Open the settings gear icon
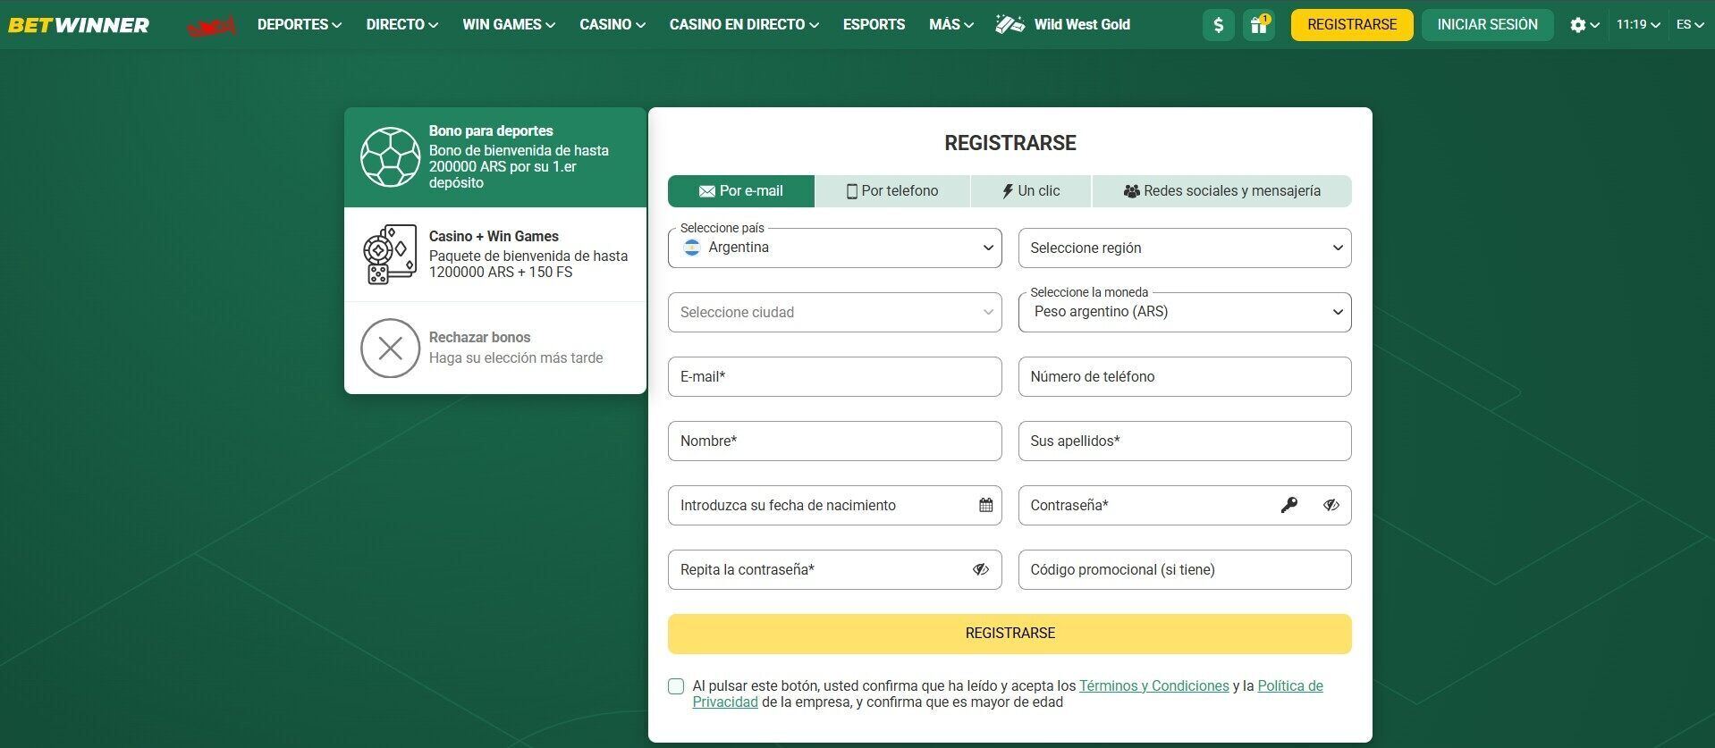 point(1577,25)
